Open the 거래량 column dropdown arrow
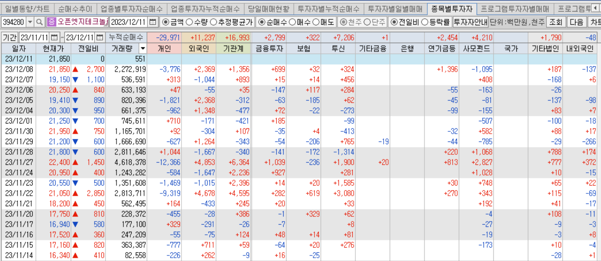 pos(143,48)
